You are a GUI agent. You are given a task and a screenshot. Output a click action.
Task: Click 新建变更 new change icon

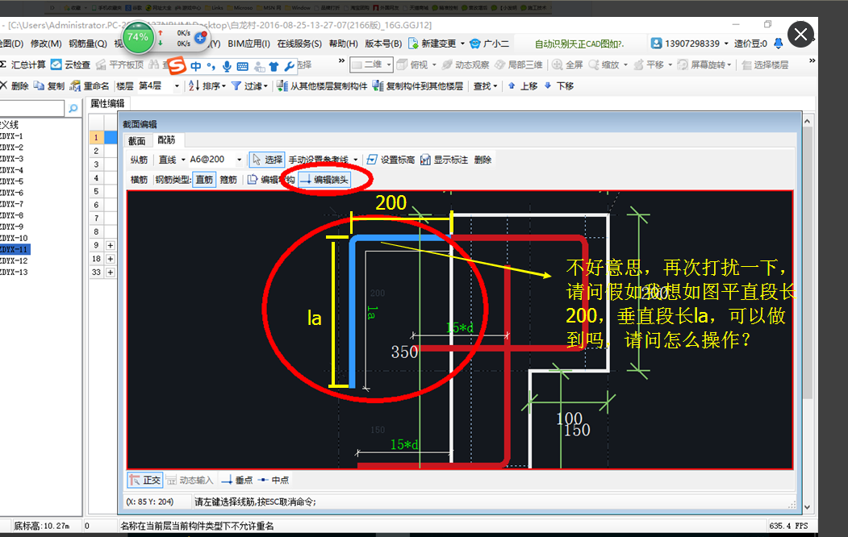(x=414, y=44)
